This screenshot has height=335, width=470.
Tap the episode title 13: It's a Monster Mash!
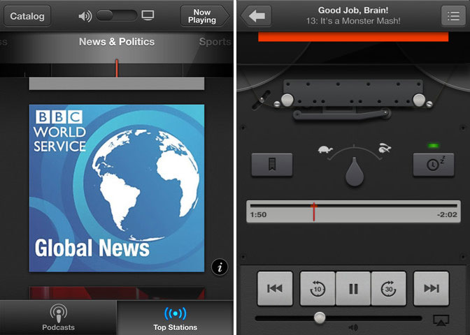353,21
